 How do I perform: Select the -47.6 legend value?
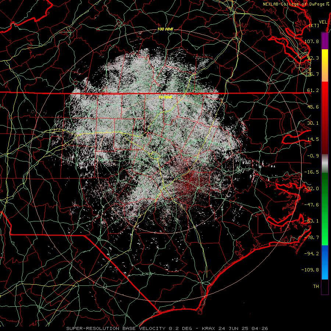pos(312,205)
